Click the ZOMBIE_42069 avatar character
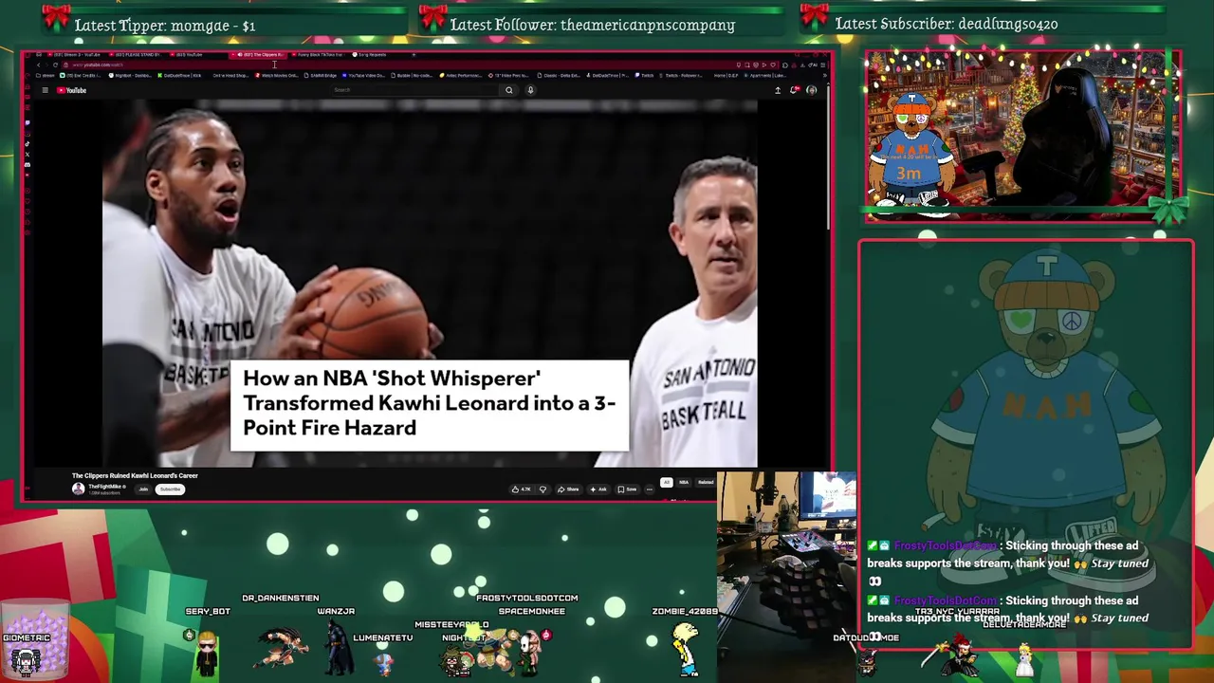 pos(685,650)
